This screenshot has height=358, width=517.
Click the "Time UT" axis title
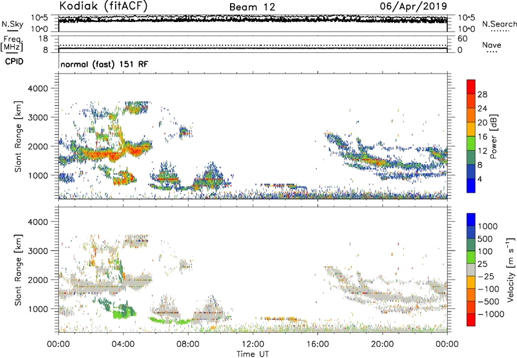point(253,354)
